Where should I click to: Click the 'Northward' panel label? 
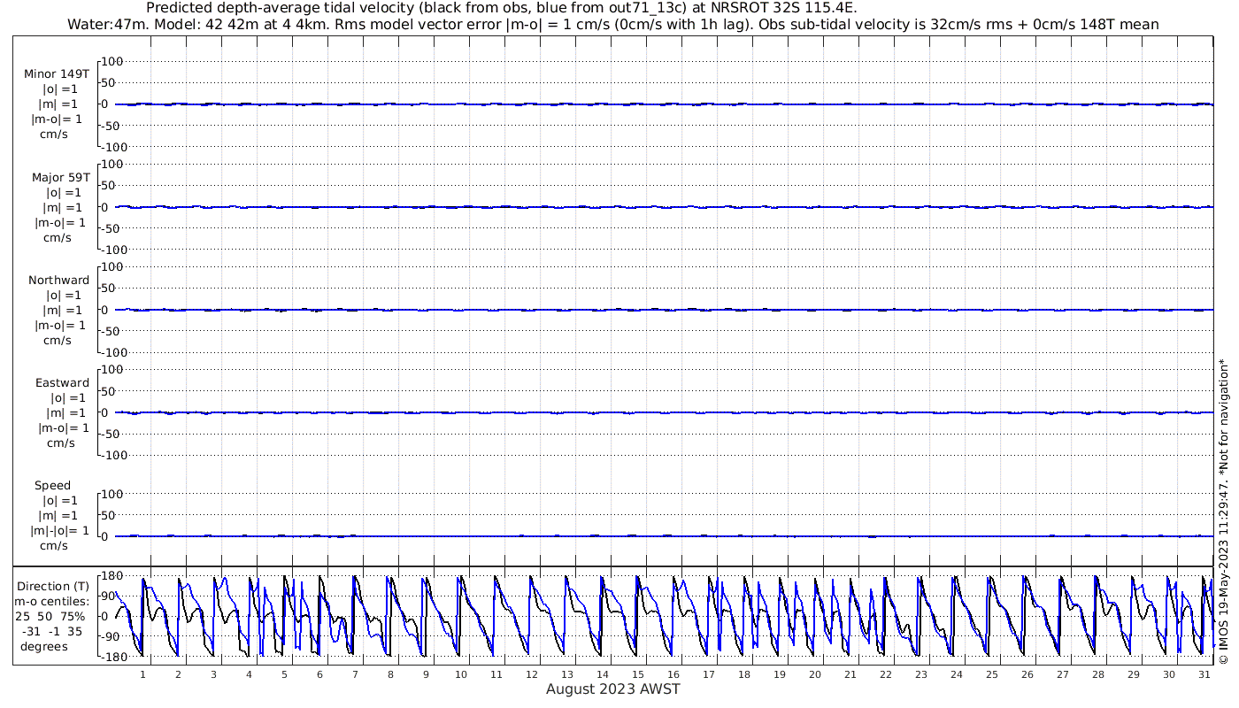(x=58, y=281)
